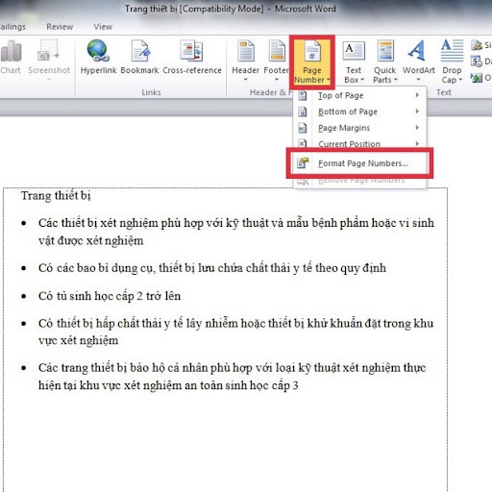
Task: Click the bullet line 'Có tủ sinh học cấp 2 trở lên'
Action: coord(110,296)
